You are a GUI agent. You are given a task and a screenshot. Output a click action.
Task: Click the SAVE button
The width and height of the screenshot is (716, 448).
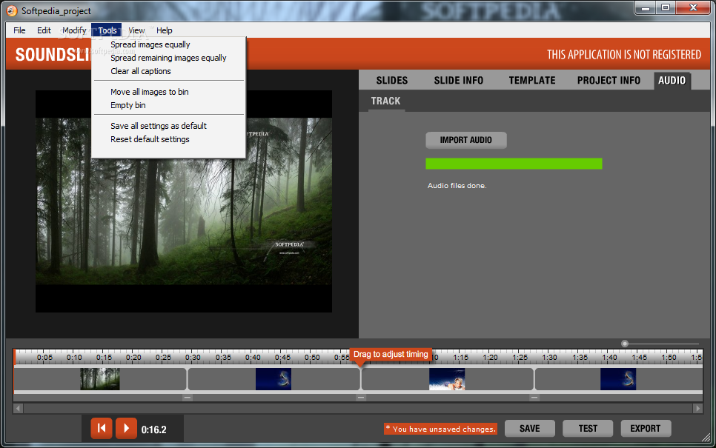pos(530,429)
